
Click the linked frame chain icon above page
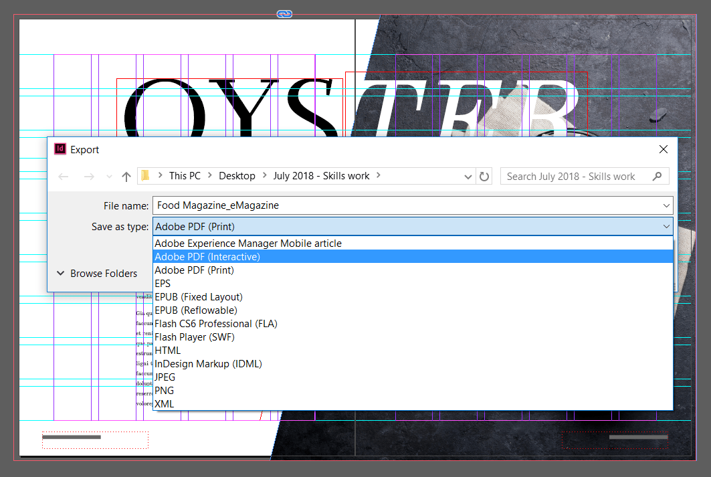coord(284,14)
